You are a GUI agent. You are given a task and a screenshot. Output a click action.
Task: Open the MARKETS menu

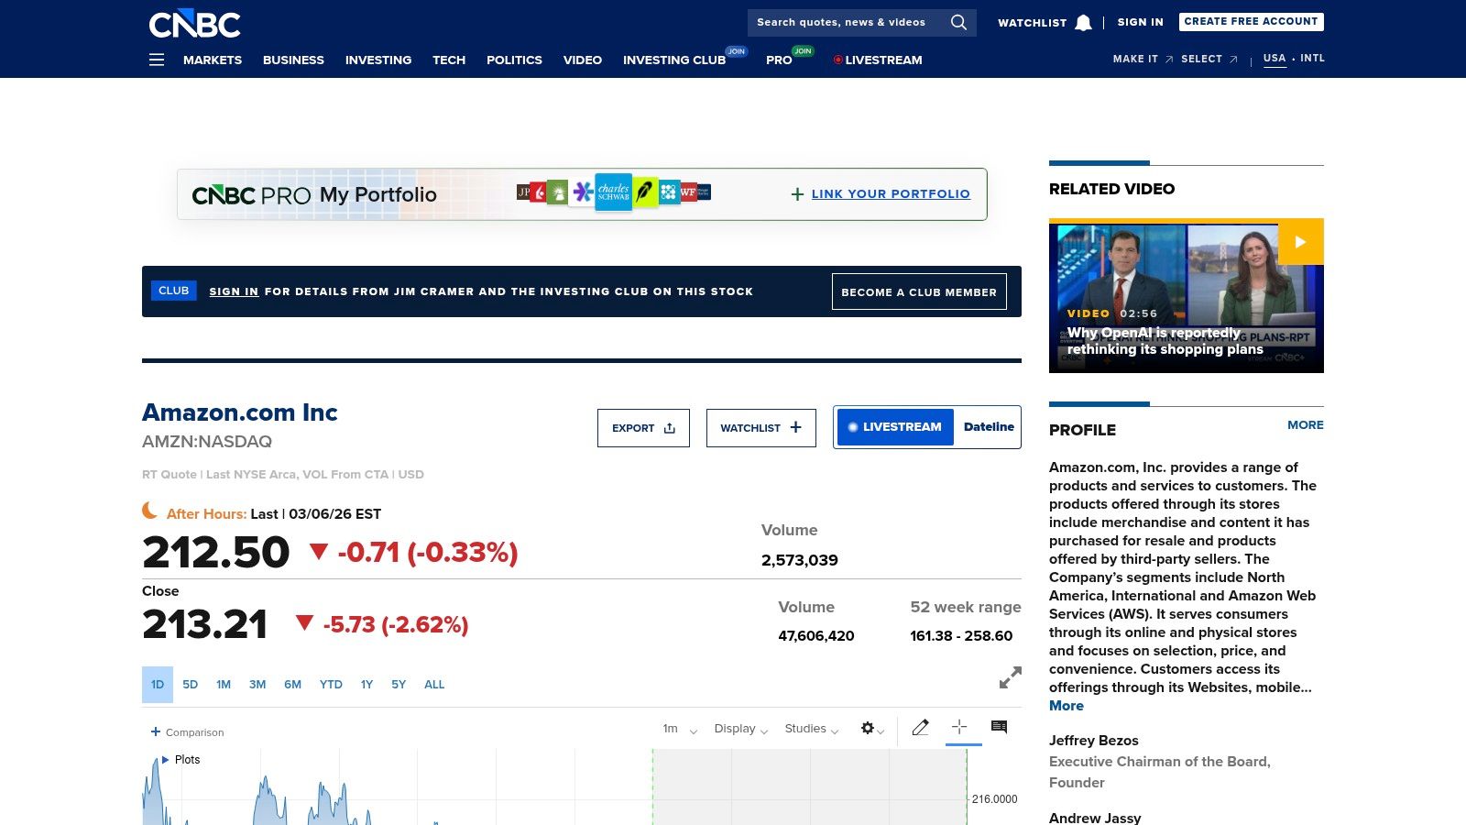(x=213, y=60)
